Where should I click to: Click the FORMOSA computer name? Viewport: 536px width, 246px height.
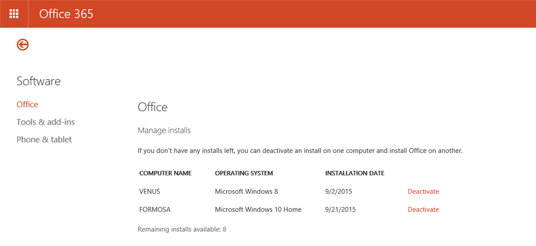pos(155,209)
